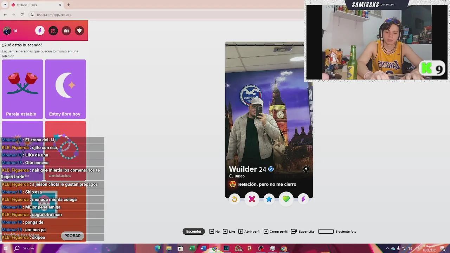The height and width of the screenshot is (253, 450).
Task: Click the taskbar search magnifier icon
Action: (x=17, y=248)
